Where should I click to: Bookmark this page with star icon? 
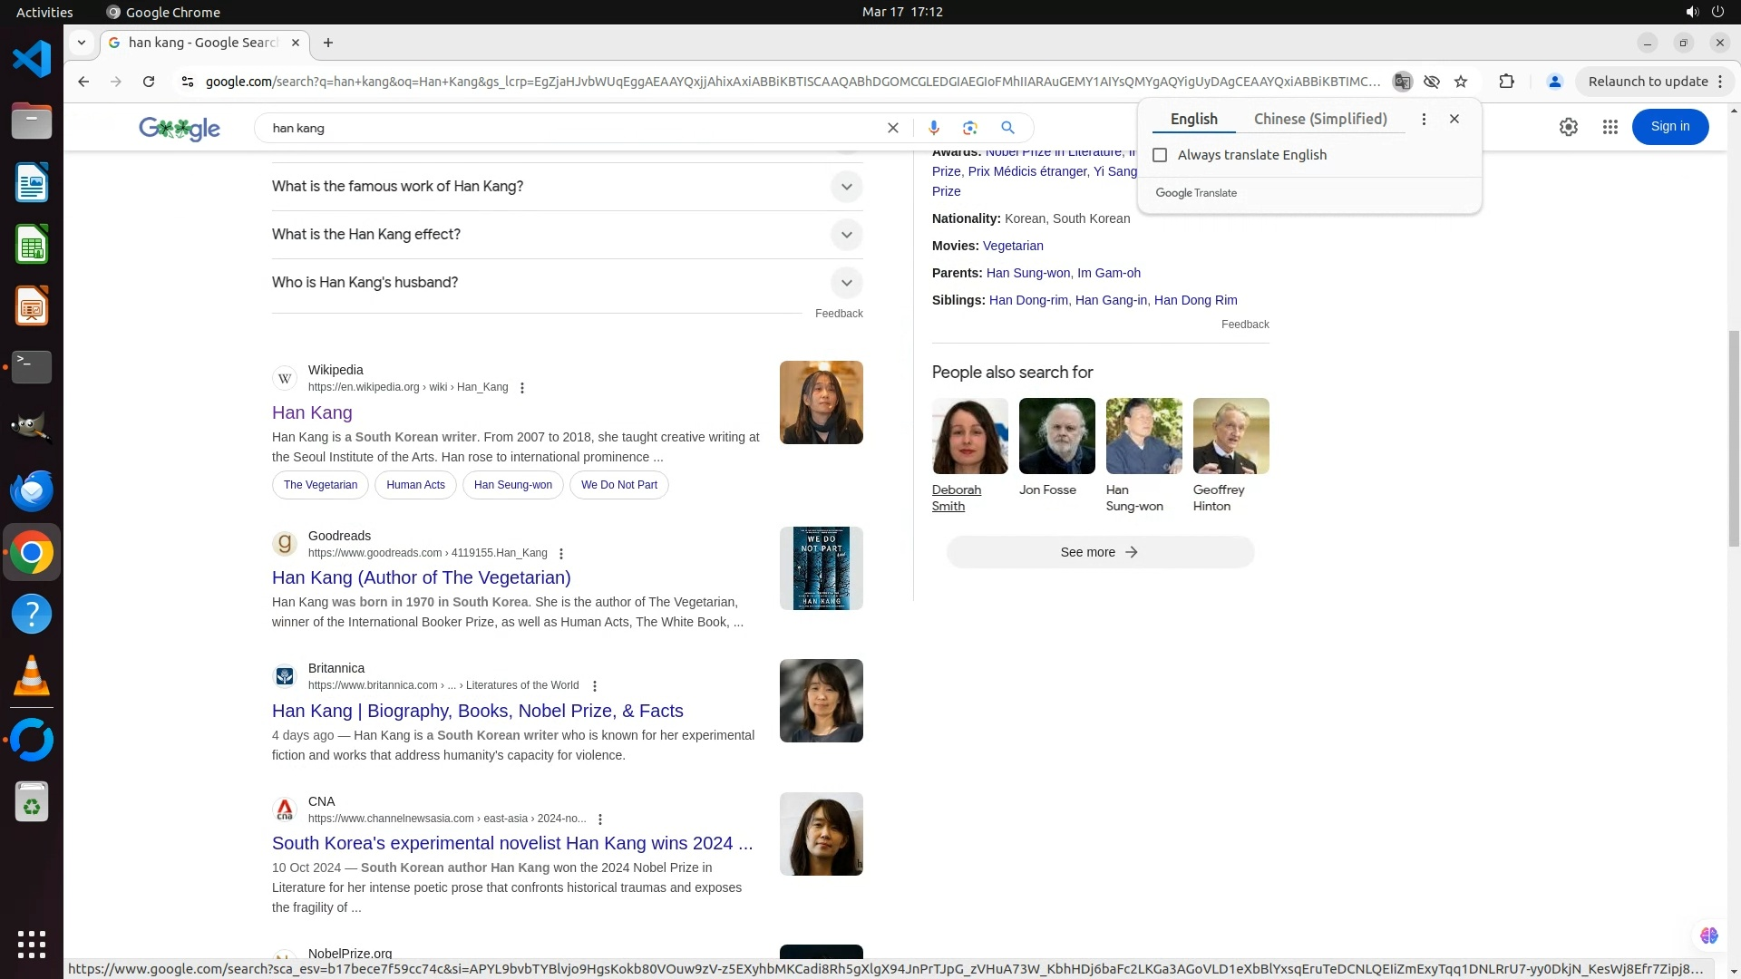(x=1461, y=82)
